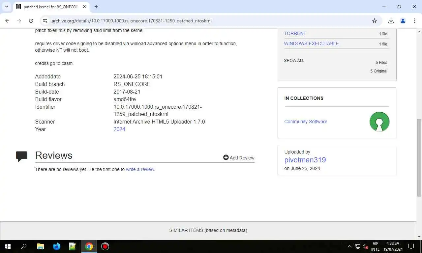
Task: Click the Scanner value HTML5 Uploader 1.7.0
Action: coord(159,122)
